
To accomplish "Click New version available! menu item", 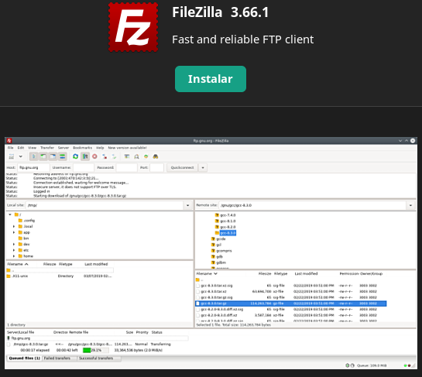I will click(127, 148).
